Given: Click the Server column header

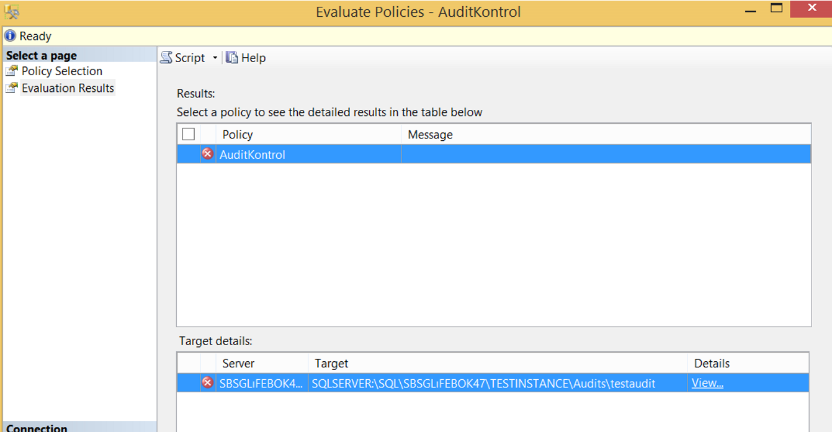Looking at the screenshot, I should click(x=262, y=364).
